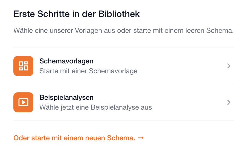Click the orange Schemavorlagen grid icon
The height and width of the screenshot is (158, 251).
click(x=23, y=66)
